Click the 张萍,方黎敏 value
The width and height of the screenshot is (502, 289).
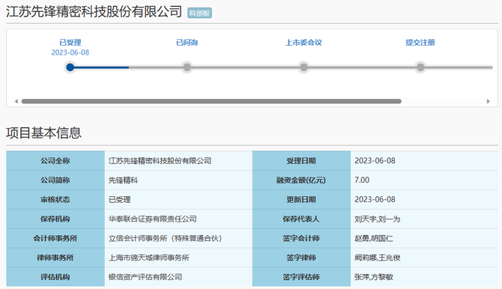(374, 277)
